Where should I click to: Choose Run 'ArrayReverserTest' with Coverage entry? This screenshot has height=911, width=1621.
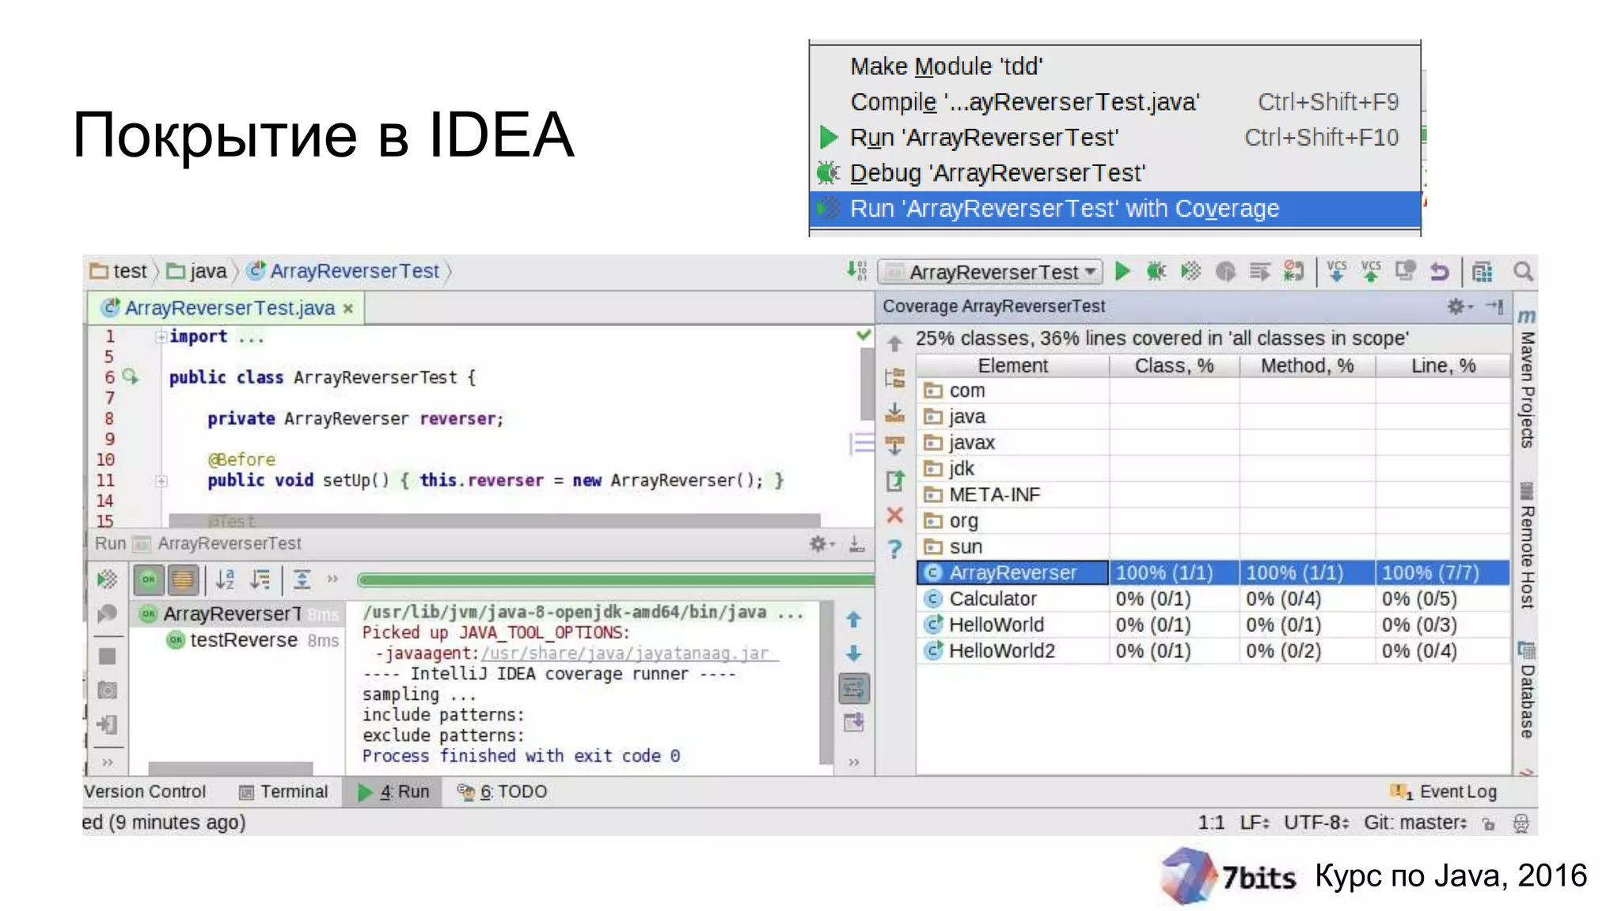point(1114,209)
